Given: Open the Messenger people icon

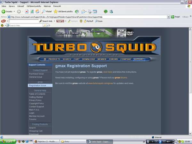Looking at the screenshot, I should tap(111, 12).
